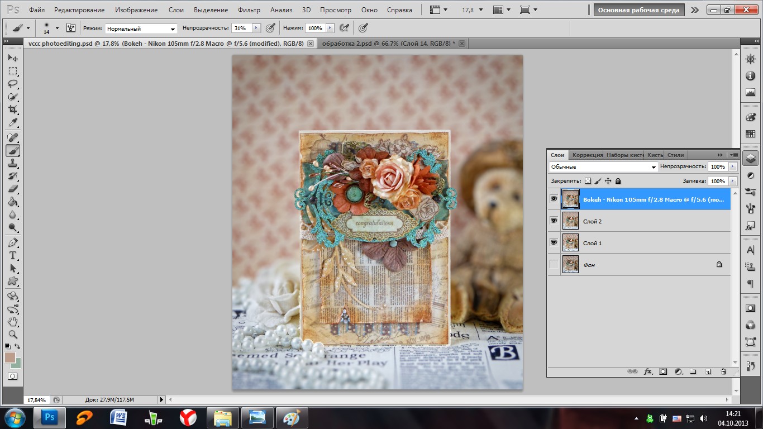Select the Custom Shape tool
This screenshot has width=763, height=429.
click(13, 281)
